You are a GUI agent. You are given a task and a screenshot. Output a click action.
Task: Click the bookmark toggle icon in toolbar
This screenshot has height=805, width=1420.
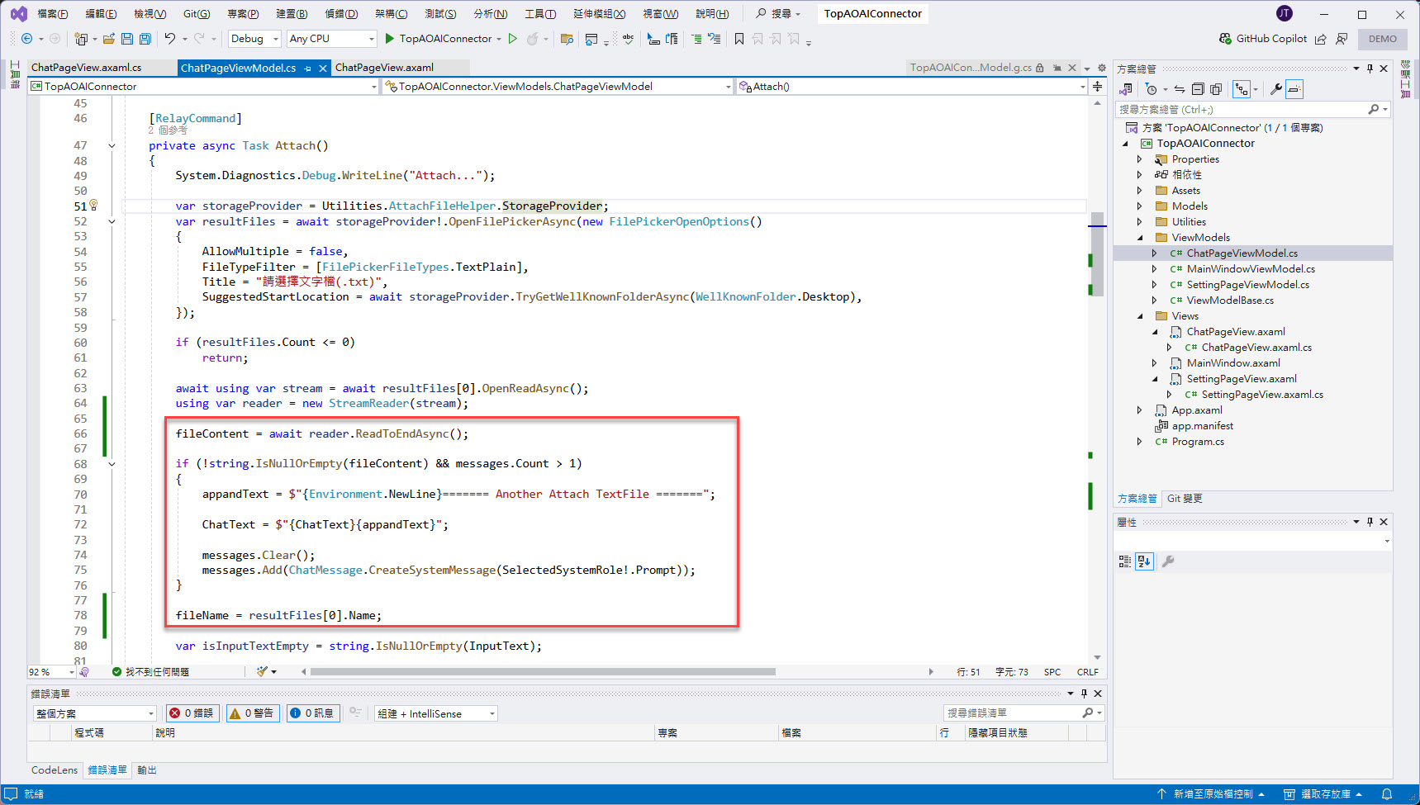(738, 39)
